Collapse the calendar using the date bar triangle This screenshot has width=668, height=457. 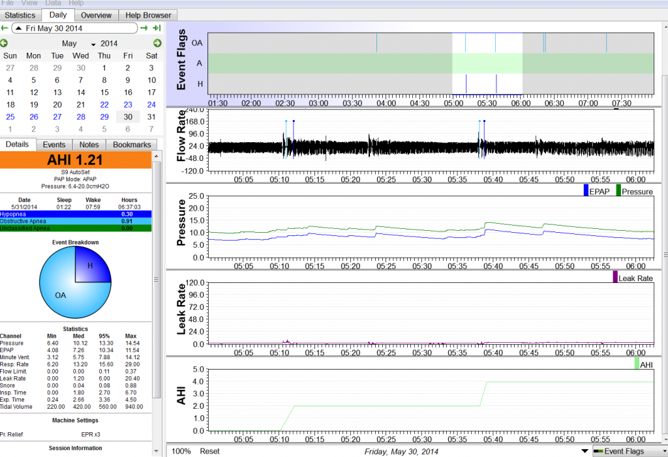pyautogui.click(x=19, y=28)
